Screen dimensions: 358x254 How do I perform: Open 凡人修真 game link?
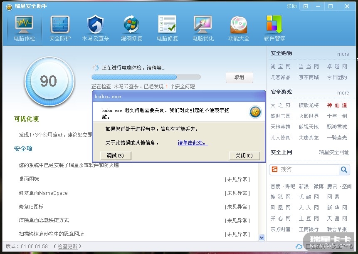[x=280, y=138]
